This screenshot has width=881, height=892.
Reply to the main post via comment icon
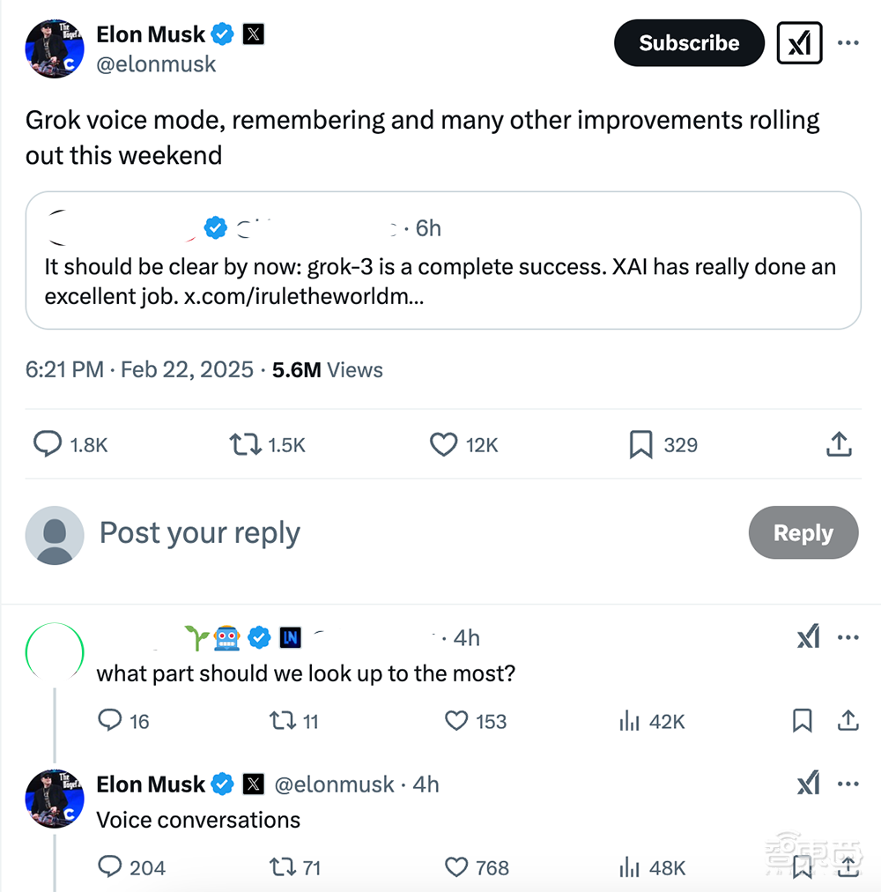pos(48,444)
